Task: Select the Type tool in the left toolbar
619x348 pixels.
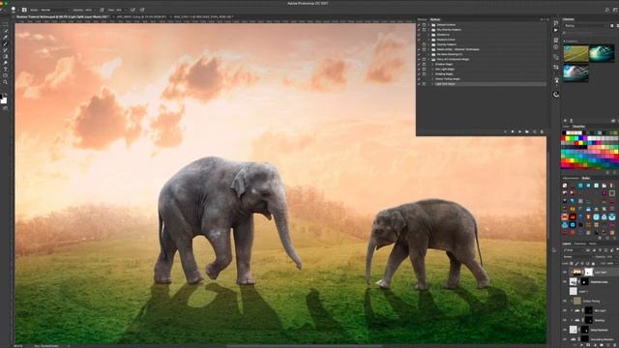Action: (5, 70)
